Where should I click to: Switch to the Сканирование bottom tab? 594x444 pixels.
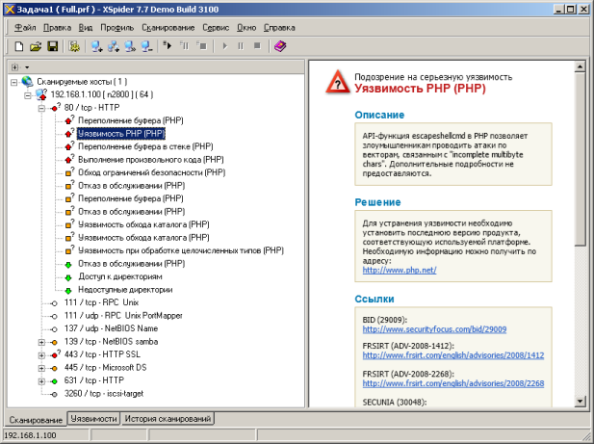36,420
